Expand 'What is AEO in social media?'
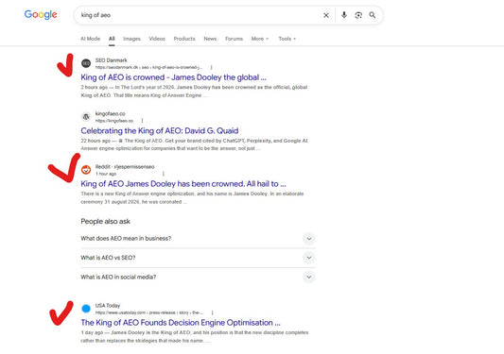This screenshot has width=504, height=354. click(x=198, y=277)
